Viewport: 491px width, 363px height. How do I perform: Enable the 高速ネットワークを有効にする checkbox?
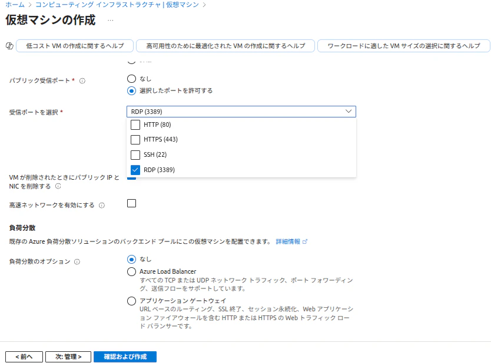(x=131, y=203)
